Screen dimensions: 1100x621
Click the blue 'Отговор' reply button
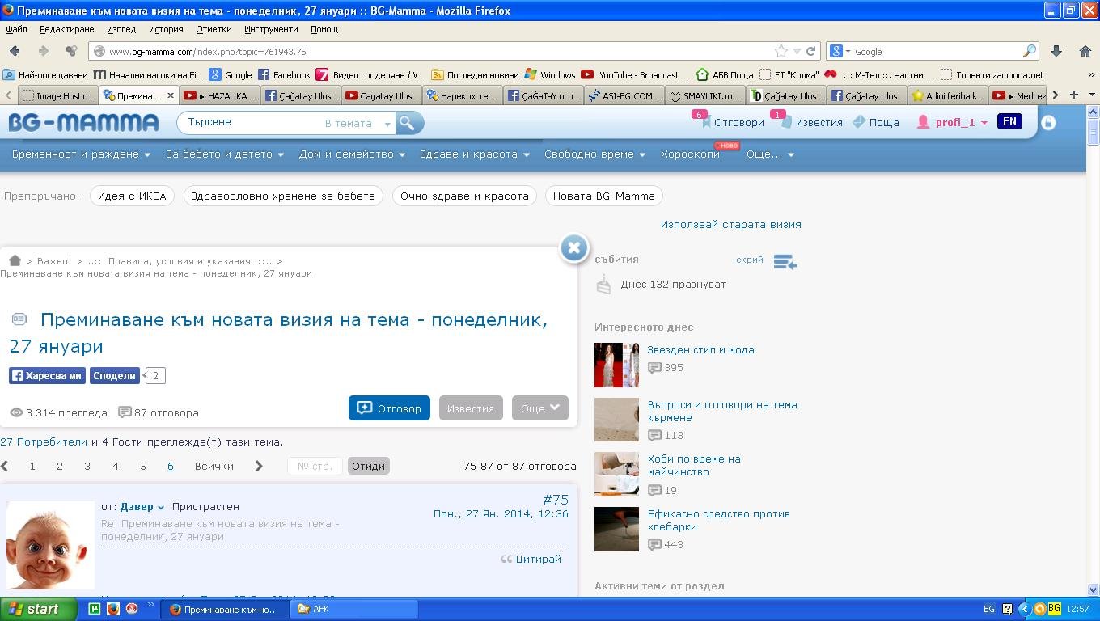(x=389, y=408)
